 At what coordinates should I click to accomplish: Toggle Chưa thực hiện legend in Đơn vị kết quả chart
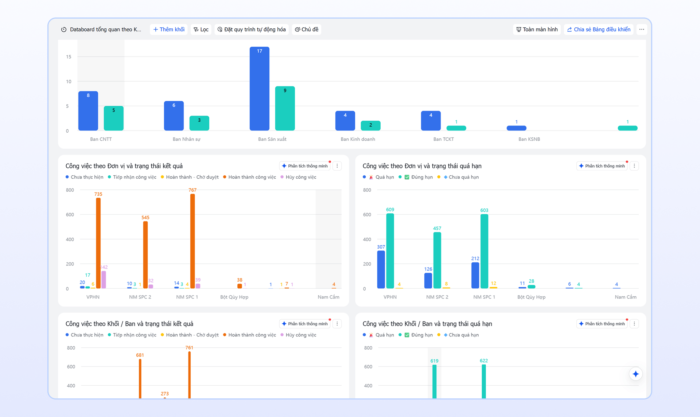pyautogui.click(x=84, y=177)
